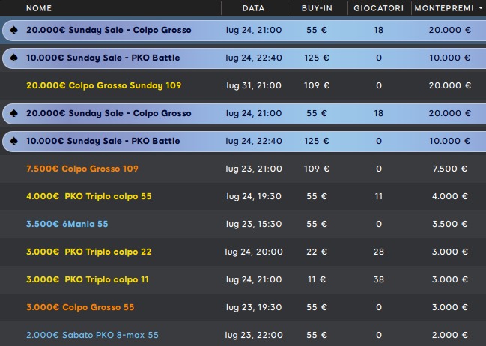
Task: Select the 3.500€ 6Mania 55 tournament
Action: tap(66, 225)
